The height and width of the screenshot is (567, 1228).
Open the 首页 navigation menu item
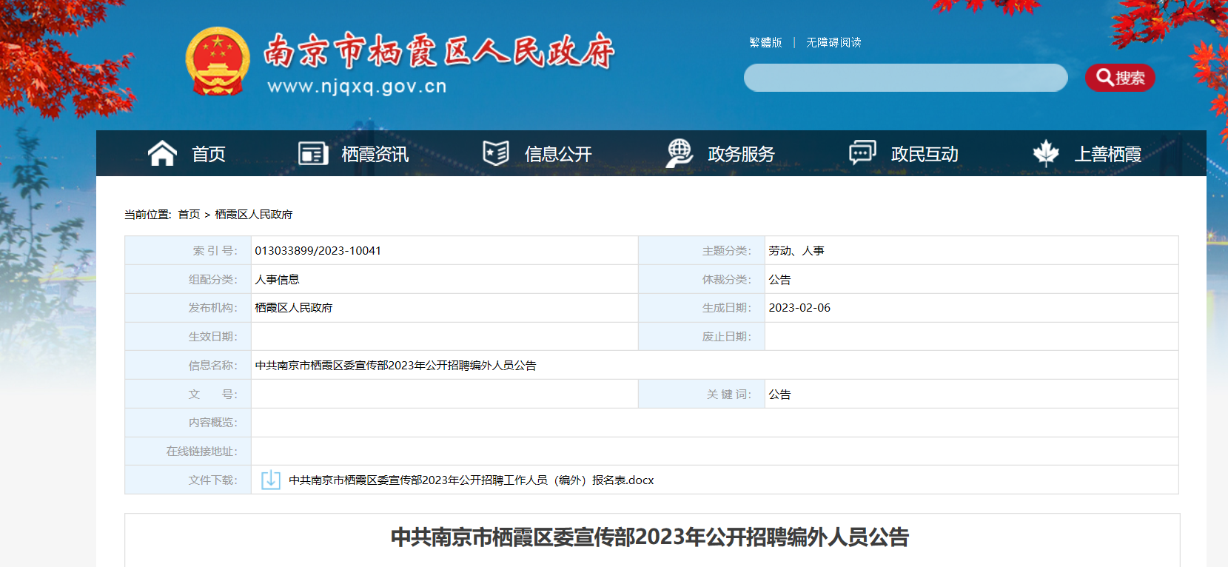pyautogui.click(x=209, y=154)
